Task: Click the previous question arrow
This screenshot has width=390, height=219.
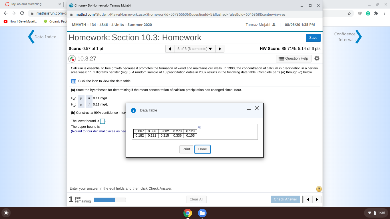Action: 170,48
